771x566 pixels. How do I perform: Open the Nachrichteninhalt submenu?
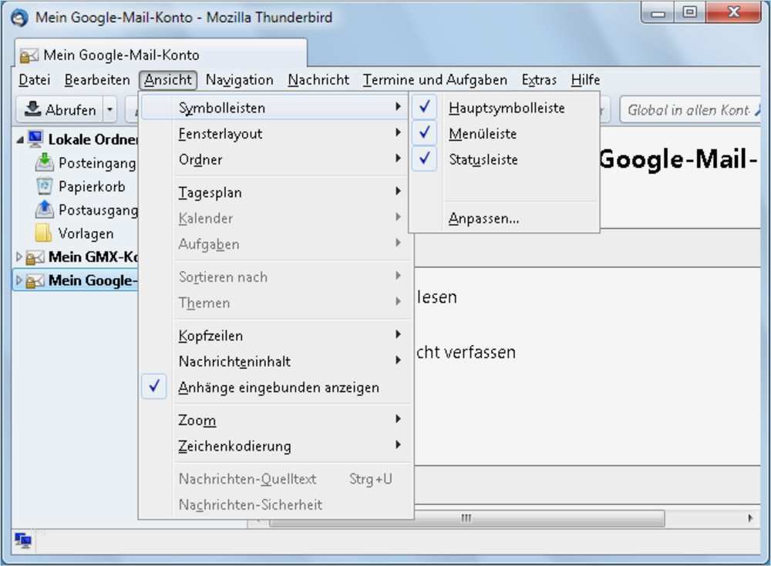pos(275,361)
